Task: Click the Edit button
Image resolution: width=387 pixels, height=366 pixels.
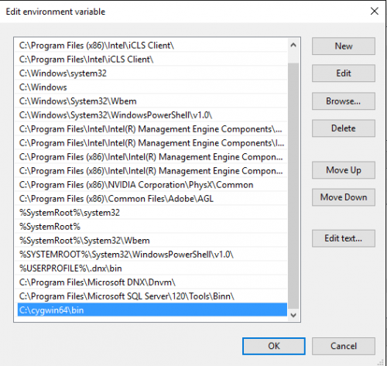Action: [344, 74]
